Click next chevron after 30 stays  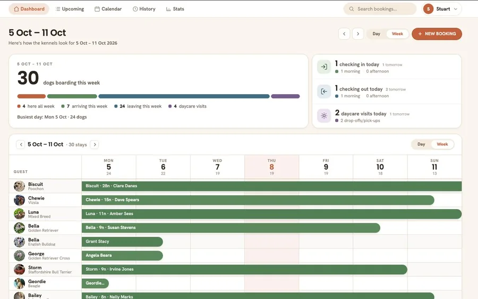[95, 145]
